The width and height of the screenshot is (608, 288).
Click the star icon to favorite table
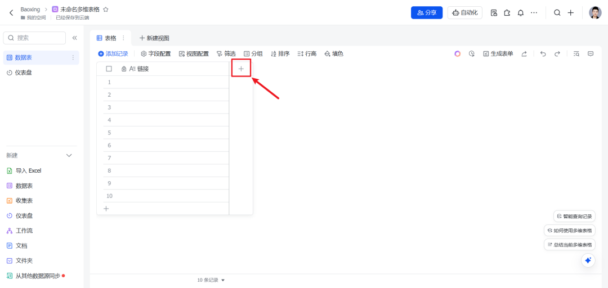click(x=105, y=10)
